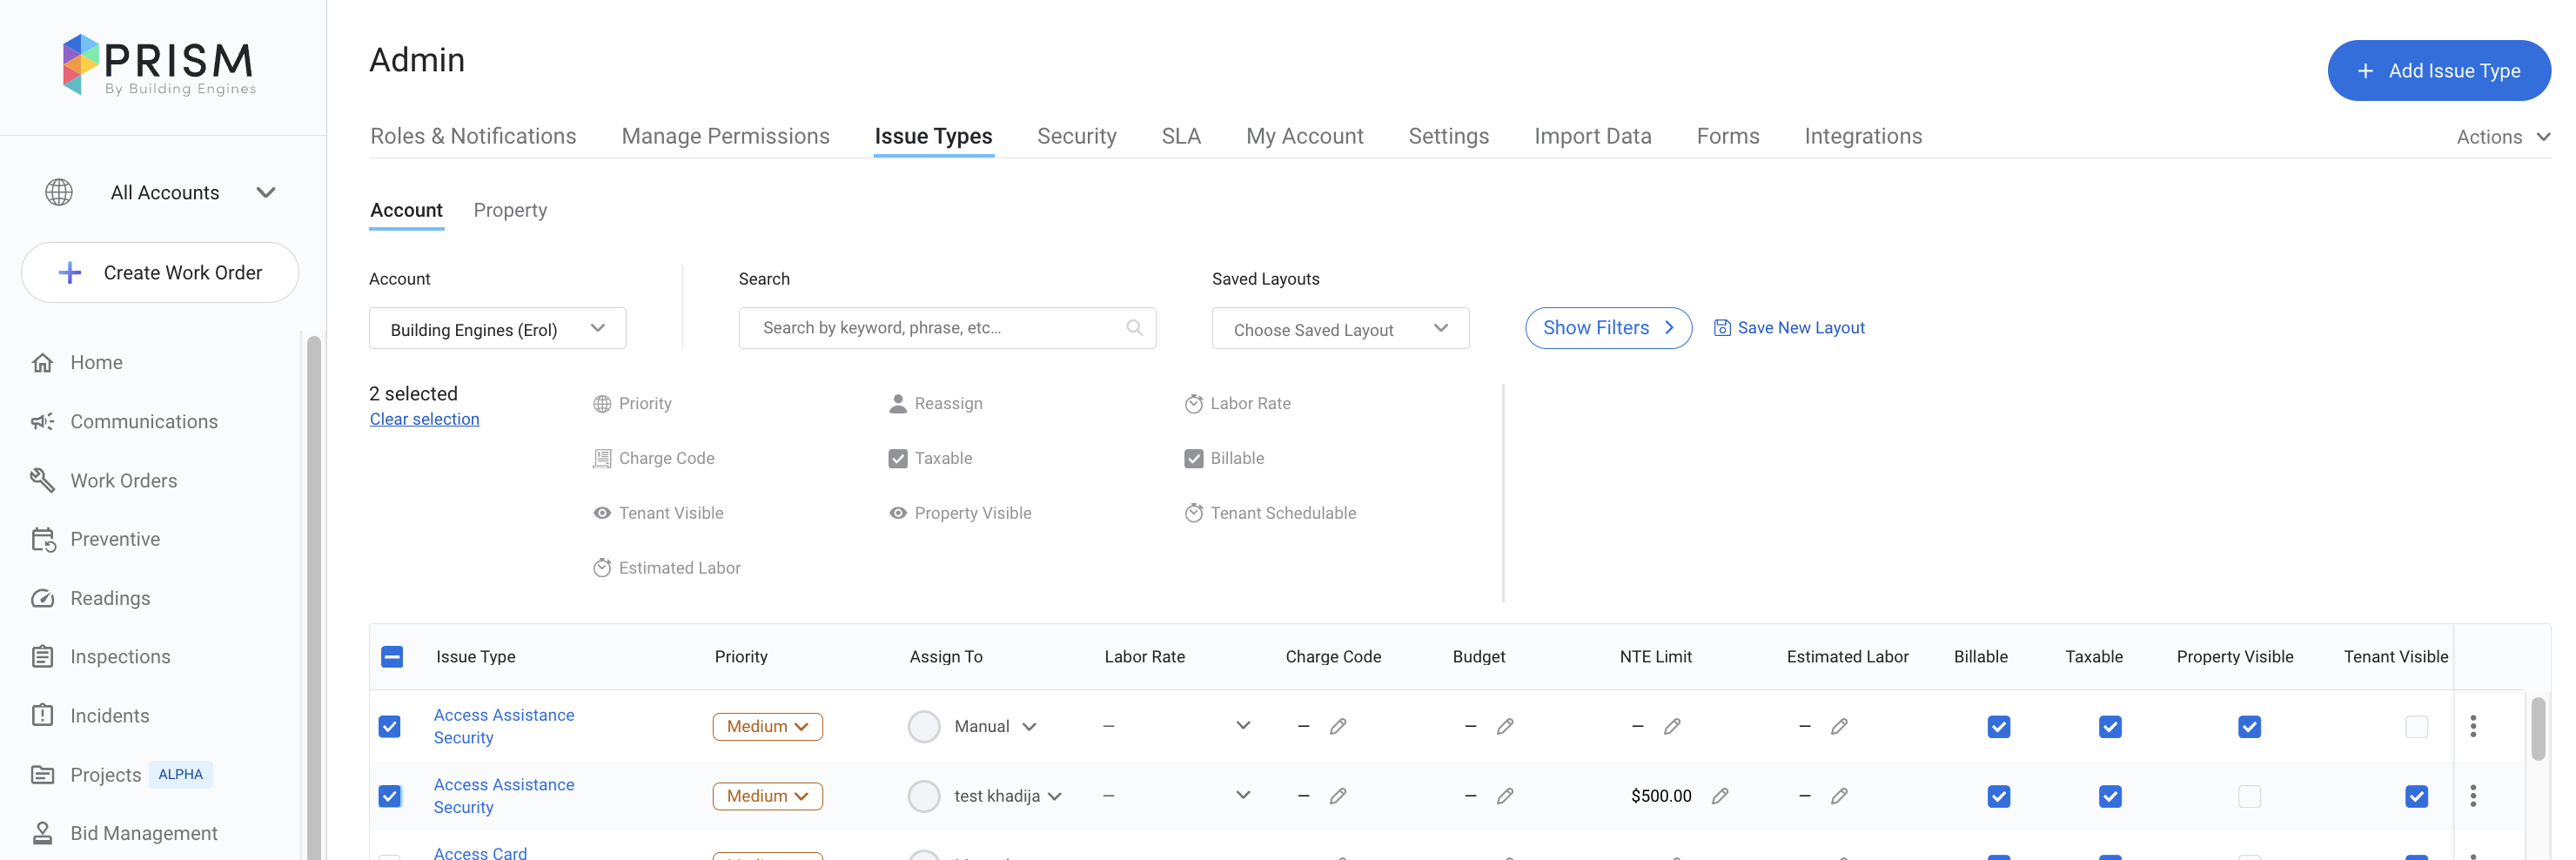Viewport: 2576px width, 860px height.
Task: Click the Tenant Visible eye bulk action
Action: 602,512
